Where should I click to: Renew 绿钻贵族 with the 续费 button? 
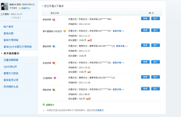click(145, 89)
